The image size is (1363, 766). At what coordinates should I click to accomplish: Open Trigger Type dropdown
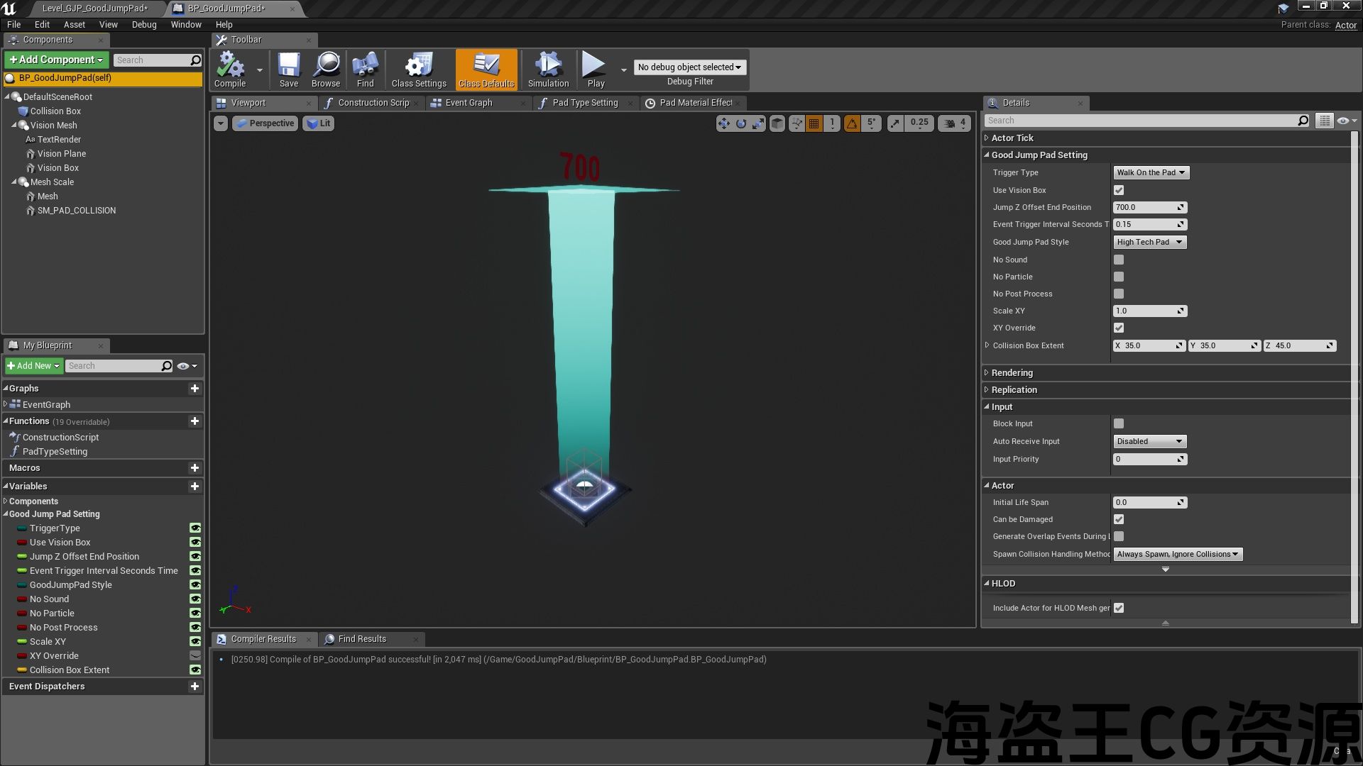tap(1151, 172)
